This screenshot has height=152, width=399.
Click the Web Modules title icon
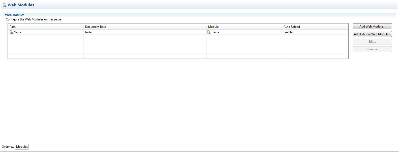(4, 5)
